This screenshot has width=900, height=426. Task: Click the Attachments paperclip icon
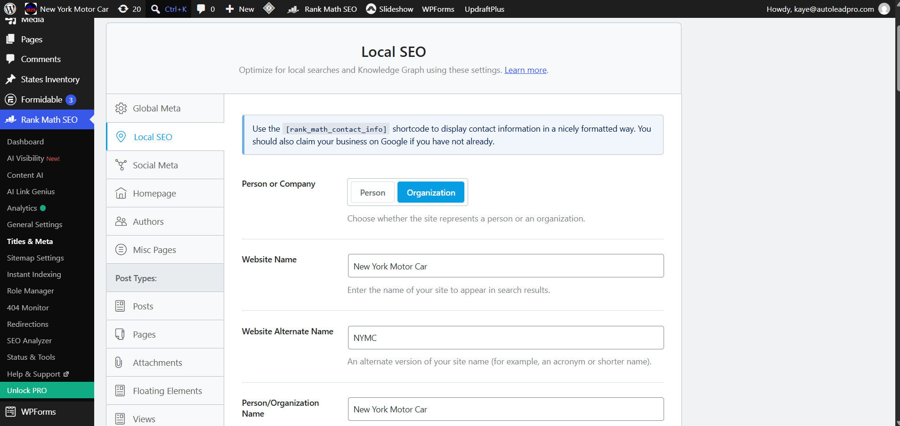pyautogui.click(x=119, y=363)
